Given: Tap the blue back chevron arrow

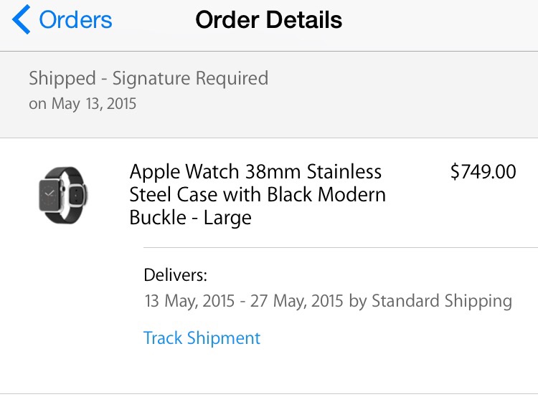Looking at the screenshot, I should [x=22, y=20].
